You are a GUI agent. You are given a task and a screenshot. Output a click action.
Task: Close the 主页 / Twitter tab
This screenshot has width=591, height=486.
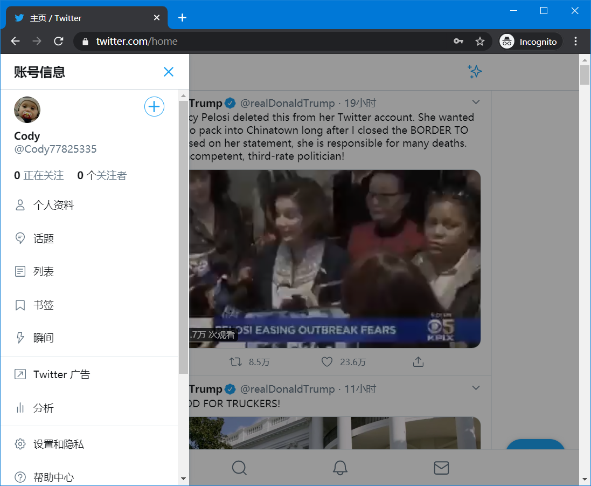pyautogui.click(x=157, y=18)
